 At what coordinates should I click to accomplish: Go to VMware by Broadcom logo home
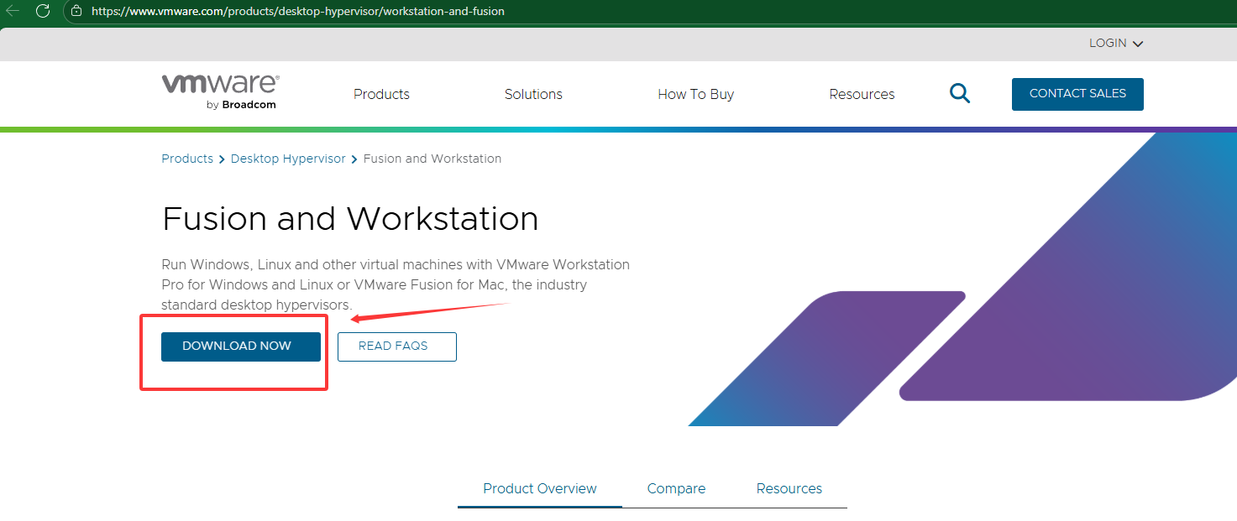220,91
